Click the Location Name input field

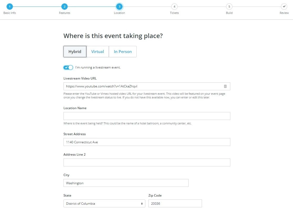point(147,116)
